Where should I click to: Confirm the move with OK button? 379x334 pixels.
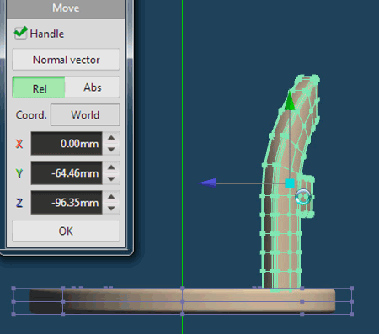(66, 231)
